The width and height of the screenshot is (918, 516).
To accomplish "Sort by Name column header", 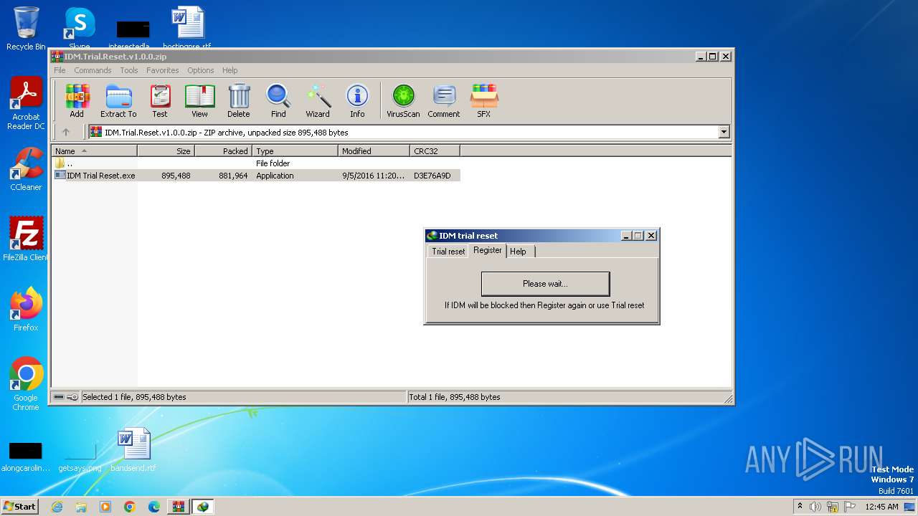I will (94, 151).
